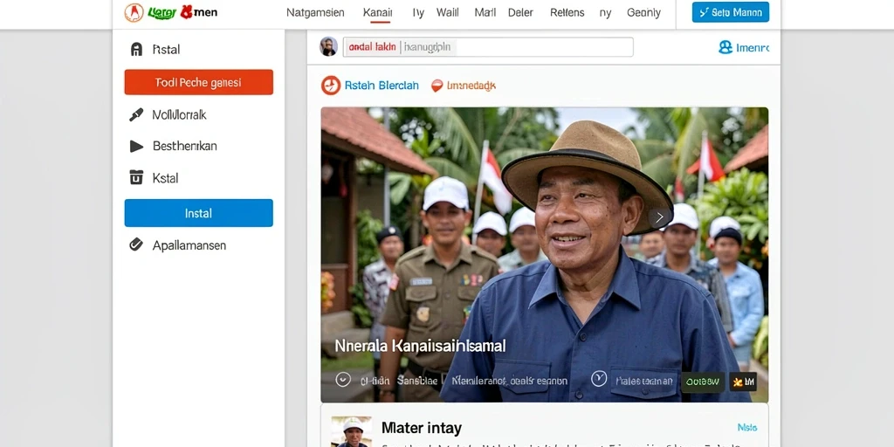Select Mcllvlorralk in the sidebar

(179, 114)
